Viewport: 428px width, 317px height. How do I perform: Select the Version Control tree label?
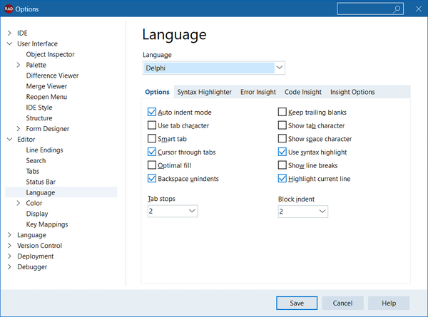pos(40,246)
